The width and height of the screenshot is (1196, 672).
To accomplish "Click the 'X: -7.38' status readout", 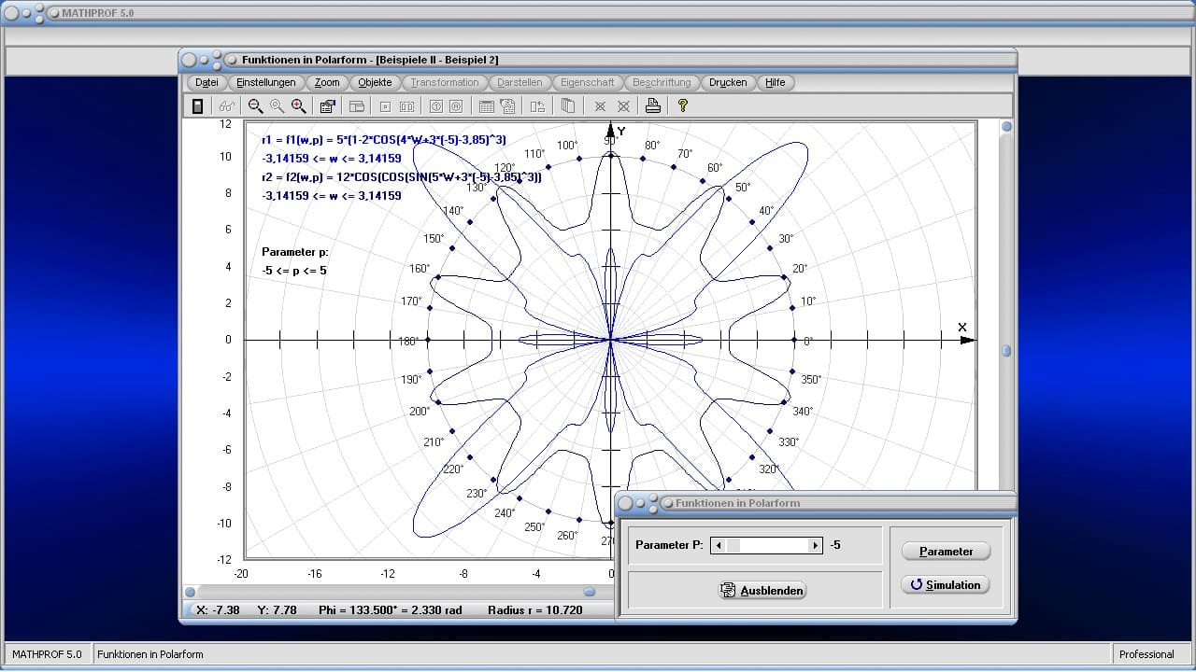I will point(218,610).
